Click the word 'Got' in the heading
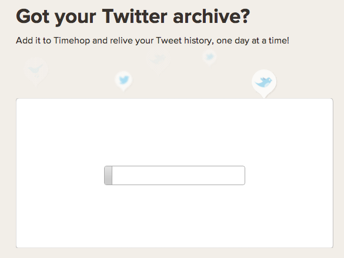 tap(33, 16)
